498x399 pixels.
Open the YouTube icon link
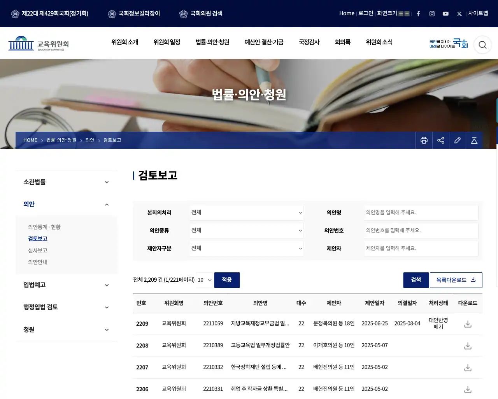coord(445,14)
